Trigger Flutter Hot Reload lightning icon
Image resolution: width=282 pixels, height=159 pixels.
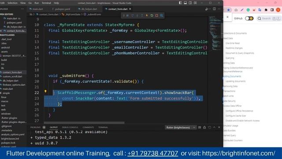click(147, 15)
